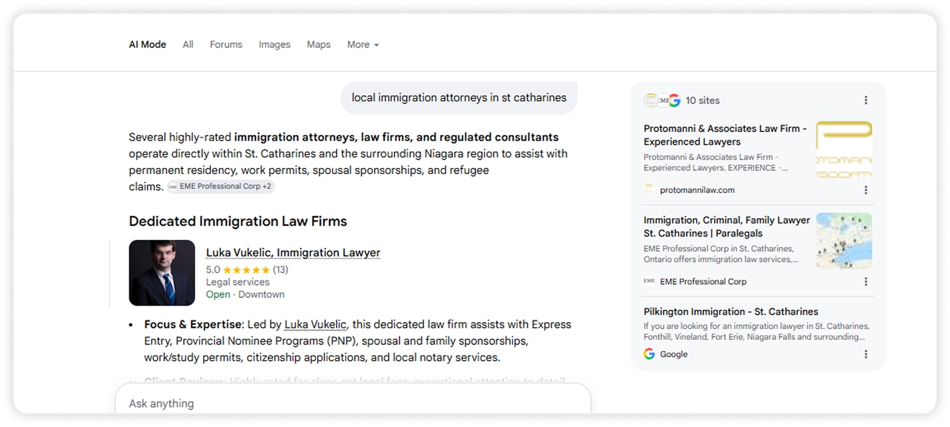This screenshot has height=427, width=950.
Task: Click the protomannilaw.com domain text
Action: click(697, 190)
